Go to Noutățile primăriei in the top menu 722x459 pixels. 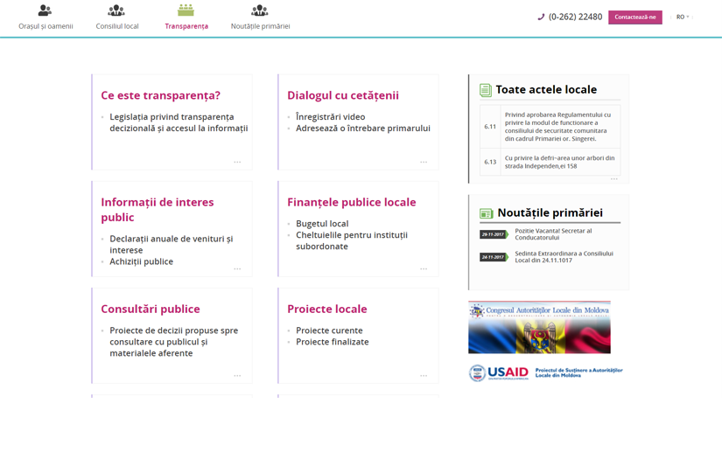click(260, 26)
